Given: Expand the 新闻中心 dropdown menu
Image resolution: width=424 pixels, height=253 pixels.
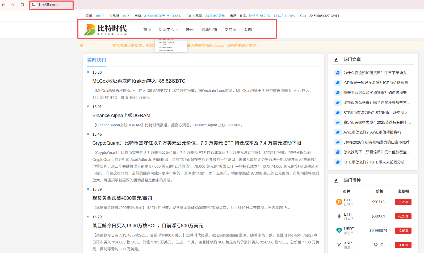Looking at the screenshot, I should click(168, 30).
